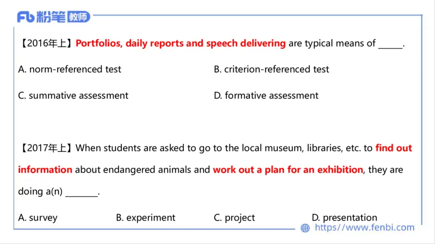The image size is (435, 244).
Task: Click the globe icon beside the URL
Action: [x=305, y=228]
